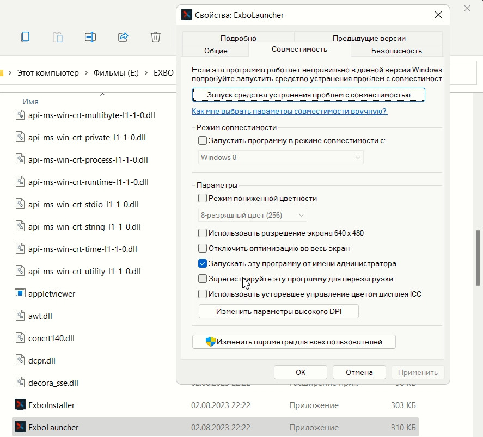Select the ExboInstaller application icon

20,405
